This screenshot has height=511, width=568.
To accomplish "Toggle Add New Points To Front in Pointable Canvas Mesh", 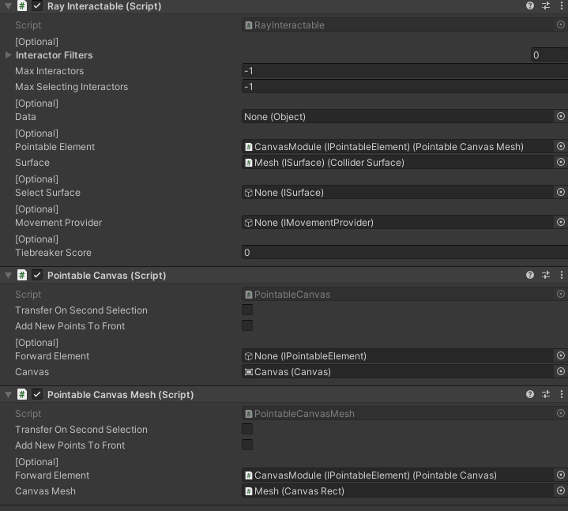I will 247,445.
